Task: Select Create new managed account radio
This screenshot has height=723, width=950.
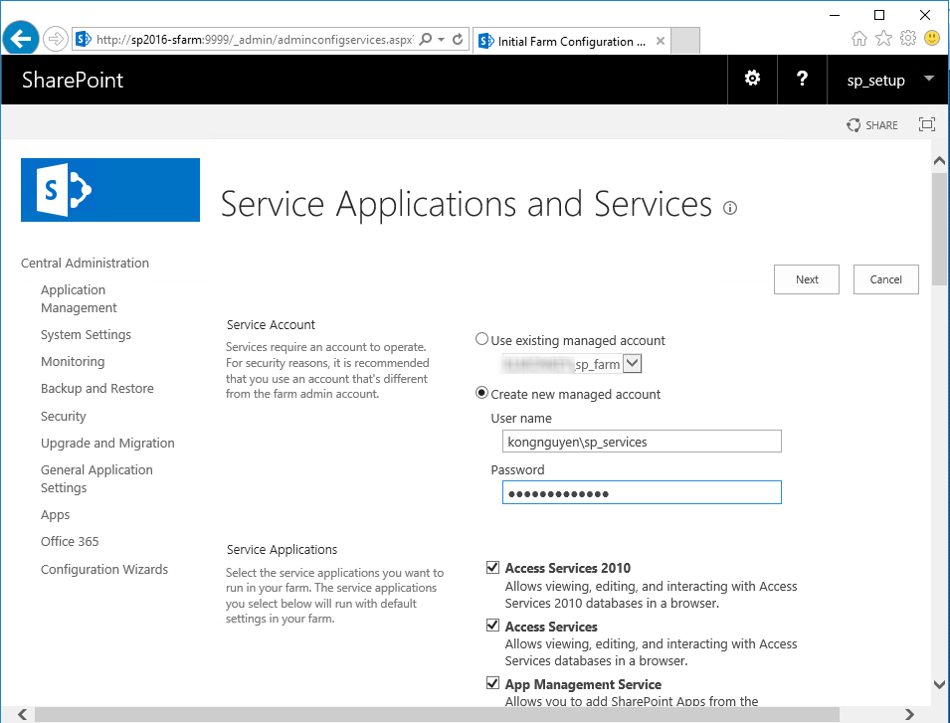Action: [x=481, y=393]
